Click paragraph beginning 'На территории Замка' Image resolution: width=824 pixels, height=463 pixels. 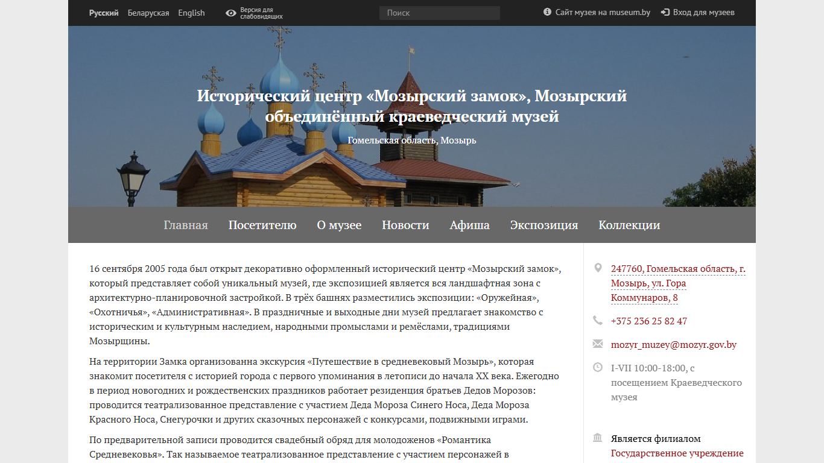[325, 391]
